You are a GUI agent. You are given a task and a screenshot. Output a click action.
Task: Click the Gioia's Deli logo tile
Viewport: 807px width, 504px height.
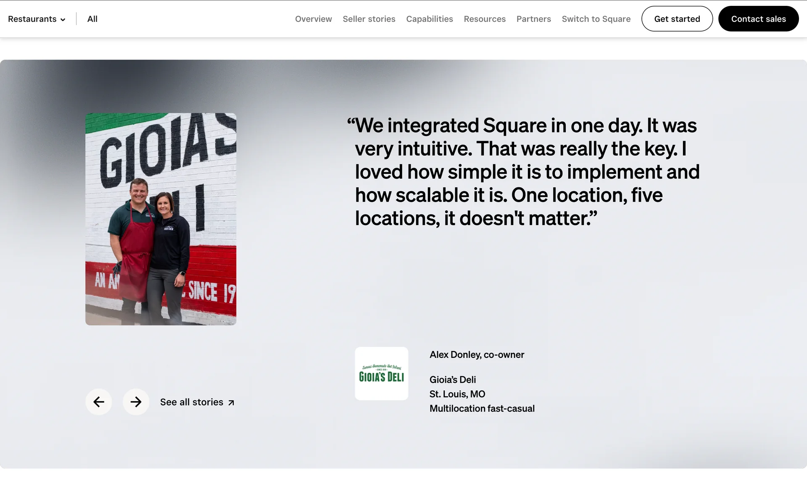tap(381, 373)
